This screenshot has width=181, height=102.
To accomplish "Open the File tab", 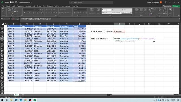I will click(x=3, y=6).
